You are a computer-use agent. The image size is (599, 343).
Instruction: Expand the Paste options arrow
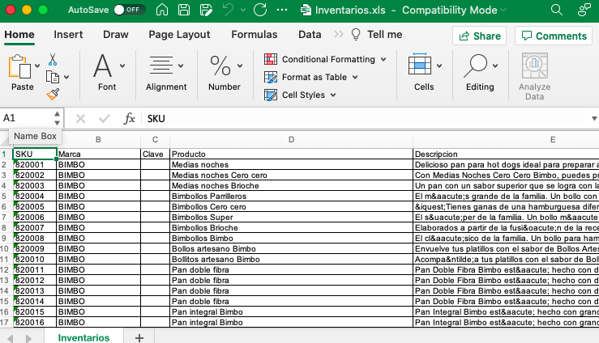point(37,66)
